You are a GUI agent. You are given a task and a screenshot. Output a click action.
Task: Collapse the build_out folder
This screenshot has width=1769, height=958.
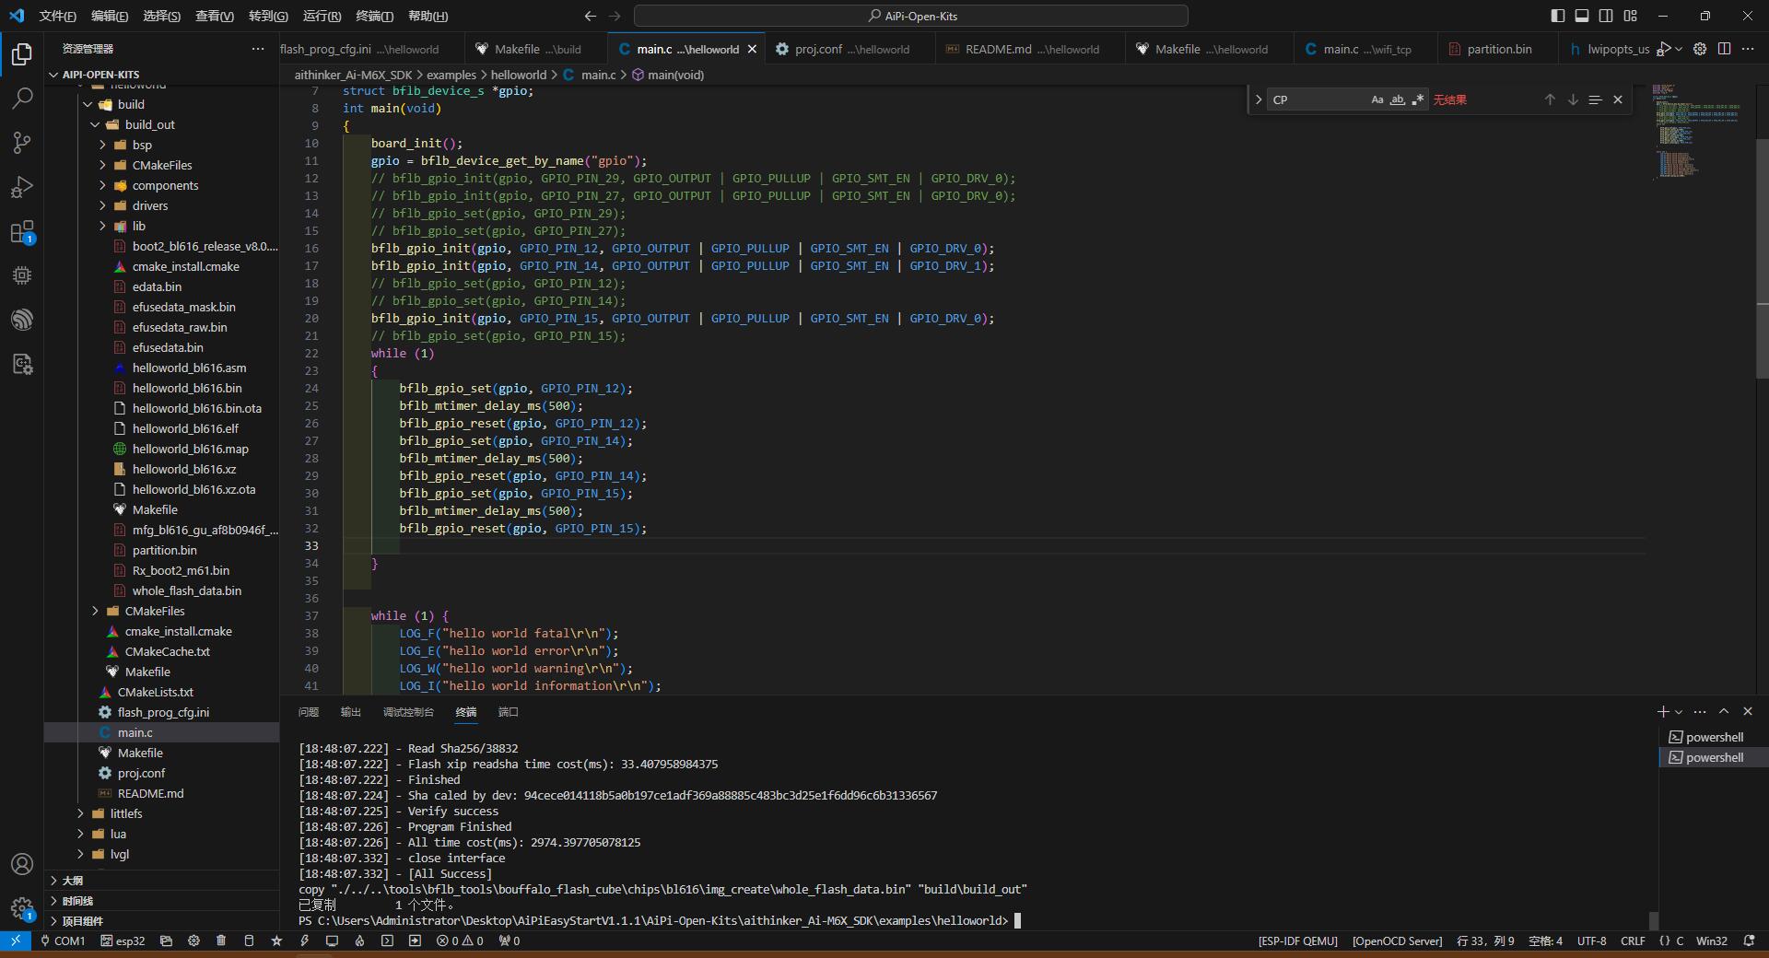(x=95, y=124)
